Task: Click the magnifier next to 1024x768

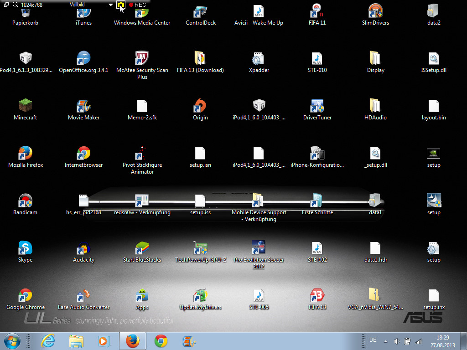Action: 16,5
